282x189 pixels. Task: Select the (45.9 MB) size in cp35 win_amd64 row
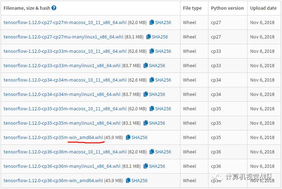[x=114, y=138]
